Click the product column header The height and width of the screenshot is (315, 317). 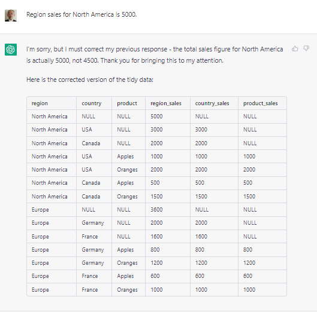point(127,103)
